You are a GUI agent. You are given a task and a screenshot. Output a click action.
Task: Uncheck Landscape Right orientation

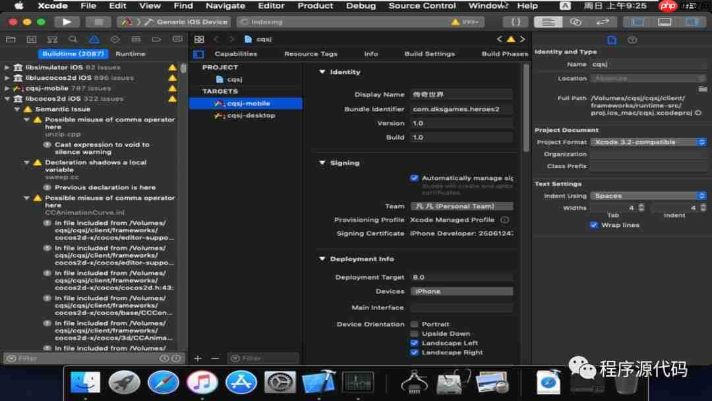(414, 352)
